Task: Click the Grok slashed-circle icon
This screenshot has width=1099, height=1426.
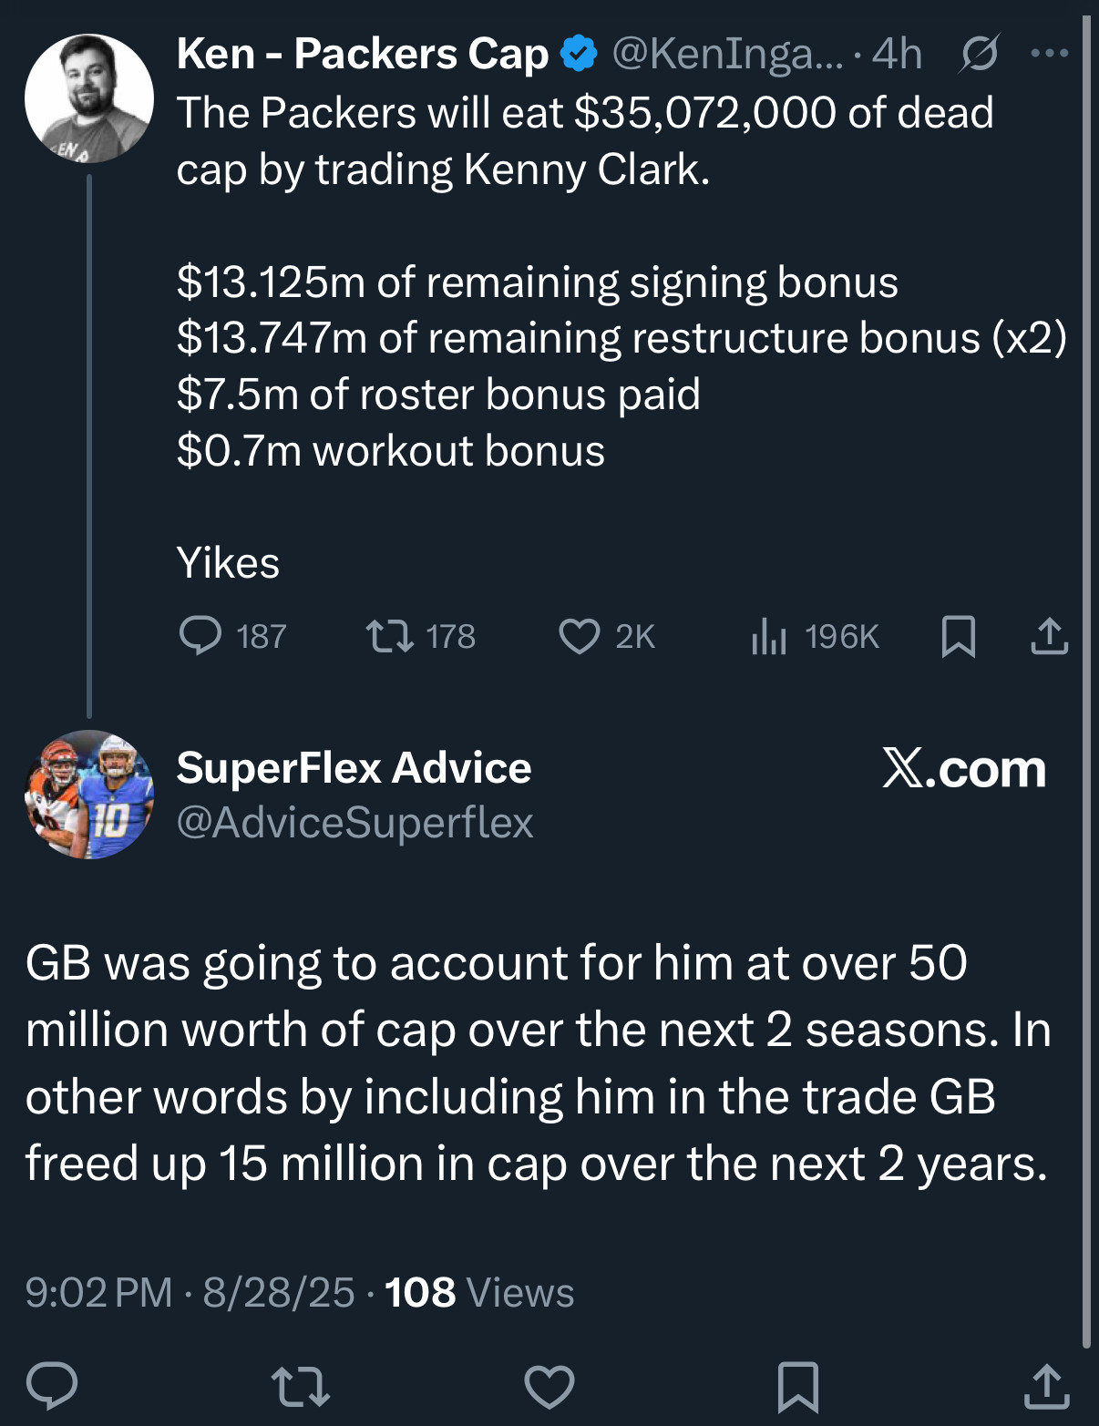Action: coord(980,55)
